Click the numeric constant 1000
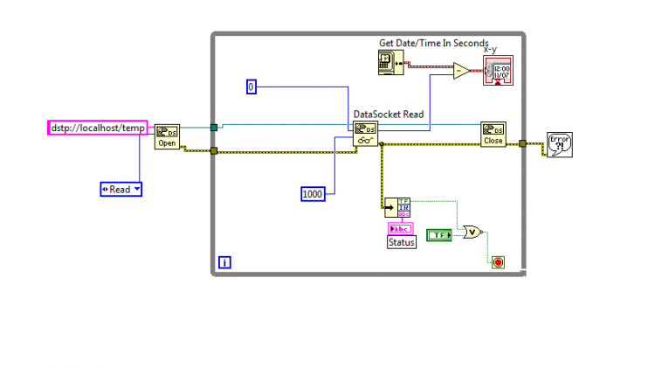 [313, 194]
